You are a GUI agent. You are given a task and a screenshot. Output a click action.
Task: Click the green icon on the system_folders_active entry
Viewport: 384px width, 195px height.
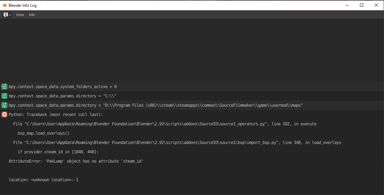click(4, 86)
